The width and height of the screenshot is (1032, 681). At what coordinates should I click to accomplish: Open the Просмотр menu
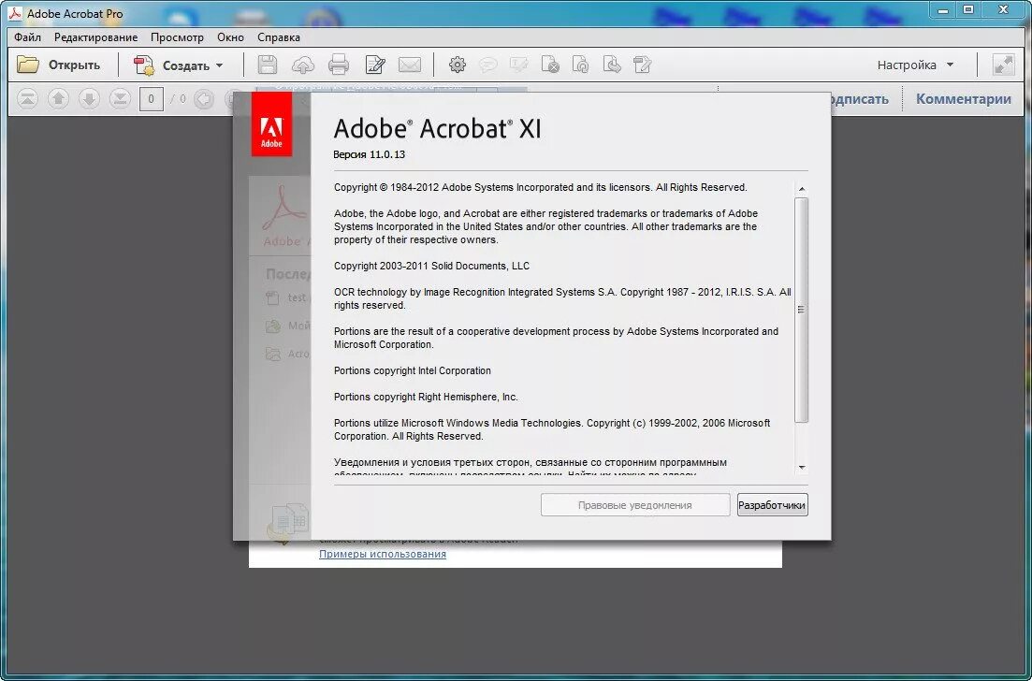(x=177, y=37)
